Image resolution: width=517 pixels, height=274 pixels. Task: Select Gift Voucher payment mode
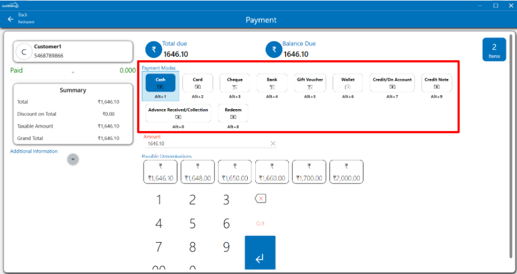pyautogui.click(x=310, y=83)
